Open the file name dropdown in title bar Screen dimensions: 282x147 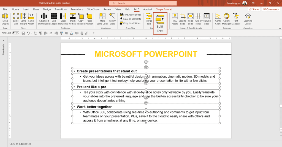click(72, 3)
